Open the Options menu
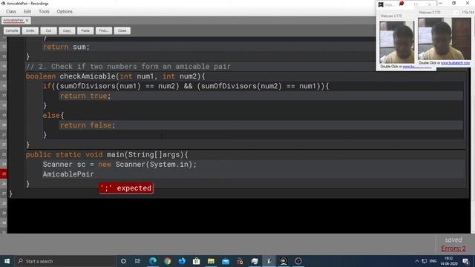Viewport: 475px width, 267px height. [x=65, y=12]
